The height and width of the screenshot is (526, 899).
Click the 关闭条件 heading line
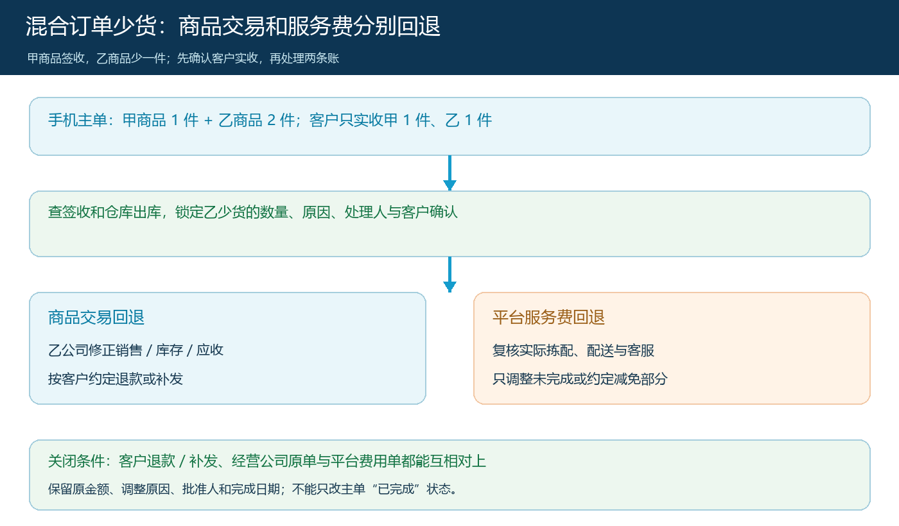[x=267, y=461]
